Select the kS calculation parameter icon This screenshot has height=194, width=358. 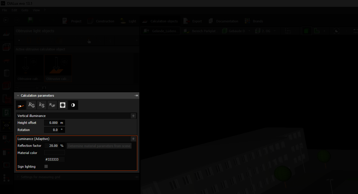pyautogui.click(x=42, y=105)
